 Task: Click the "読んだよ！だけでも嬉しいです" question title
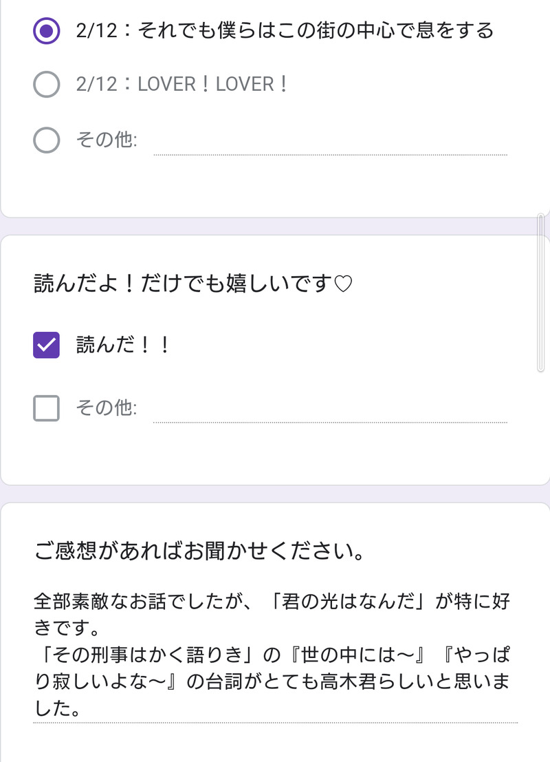(182, 284)
